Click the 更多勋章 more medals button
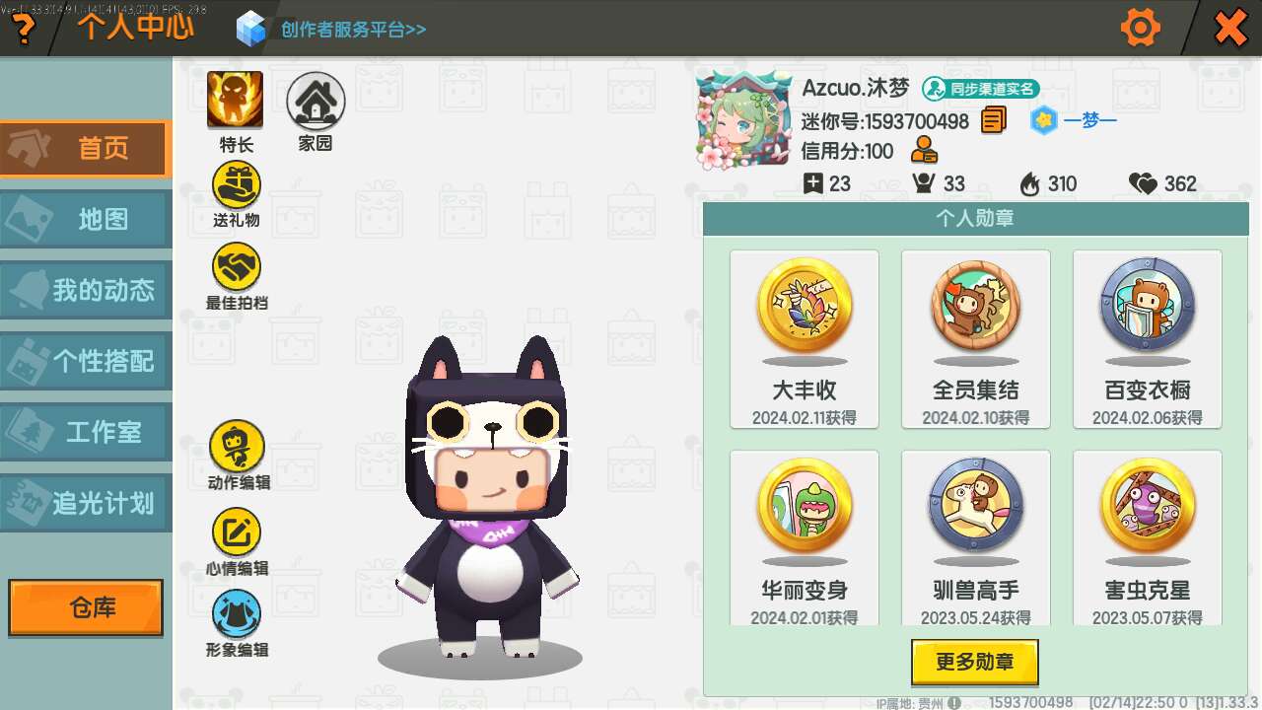1262x710 pixels. [974, 662]
